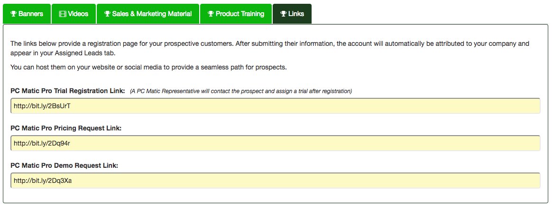The image size is (553, 207).
Task: Click the 'PC Matic Pro Demo Request Link' label
Action: click(64, 165)
